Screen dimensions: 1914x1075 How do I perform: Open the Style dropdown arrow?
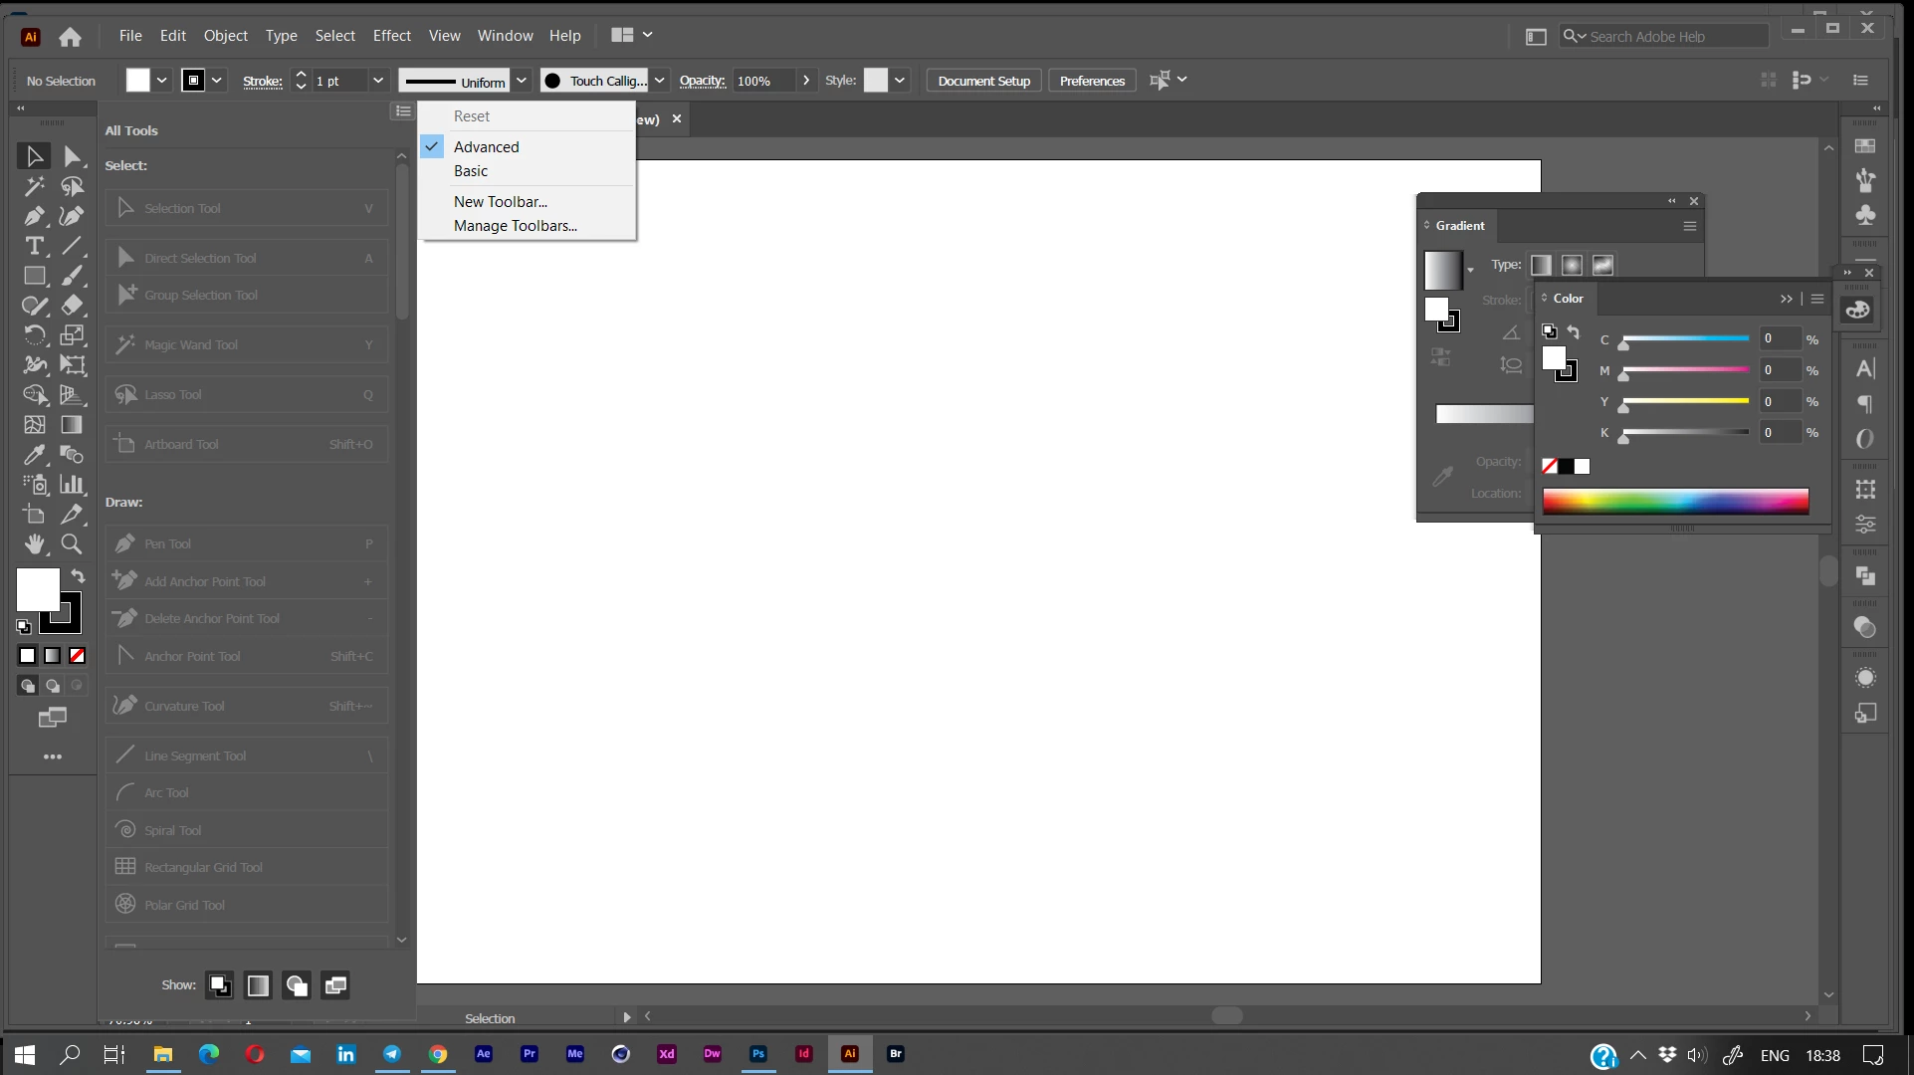(900, 81)
